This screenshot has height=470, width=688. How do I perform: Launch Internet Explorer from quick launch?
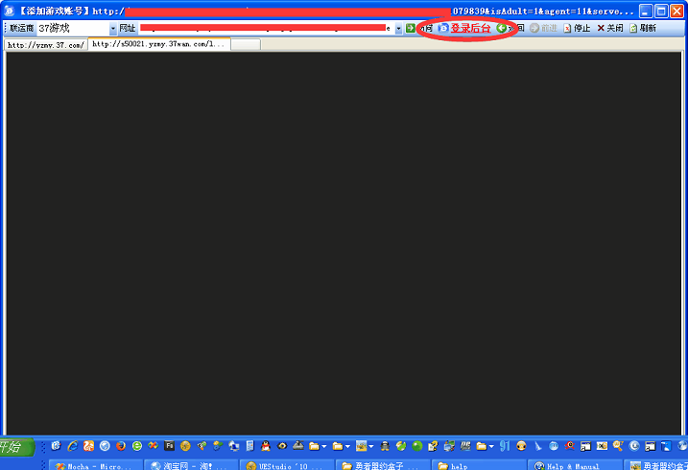(x=72, y=446)
